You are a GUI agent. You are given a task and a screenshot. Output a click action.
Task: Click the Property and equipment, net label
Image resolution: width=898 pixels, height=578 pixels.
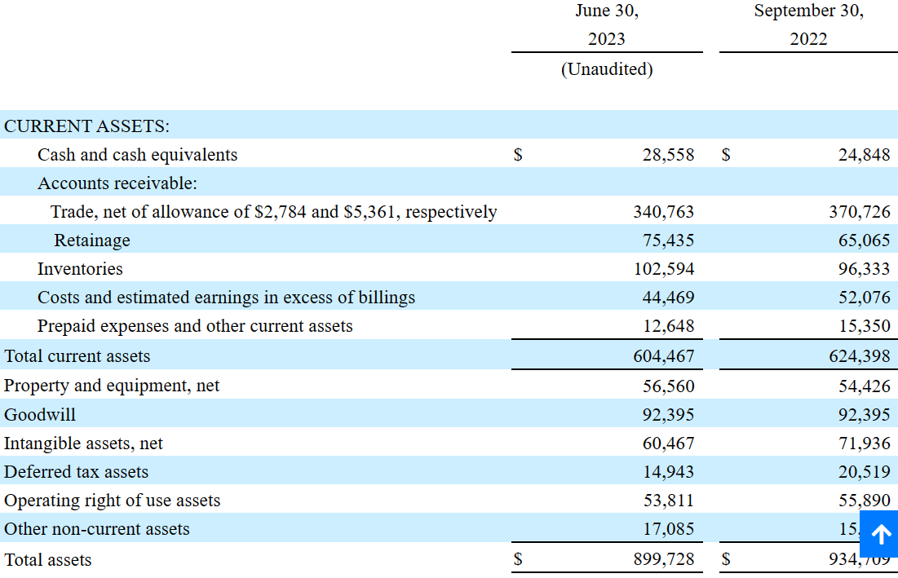pos(112,386)
